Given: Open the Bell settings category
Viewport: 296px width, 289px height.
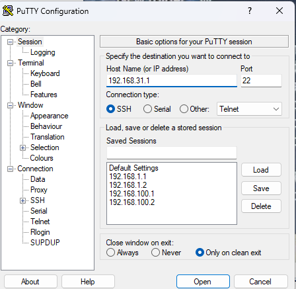Looking at the screenshot, I should (36, 84).
